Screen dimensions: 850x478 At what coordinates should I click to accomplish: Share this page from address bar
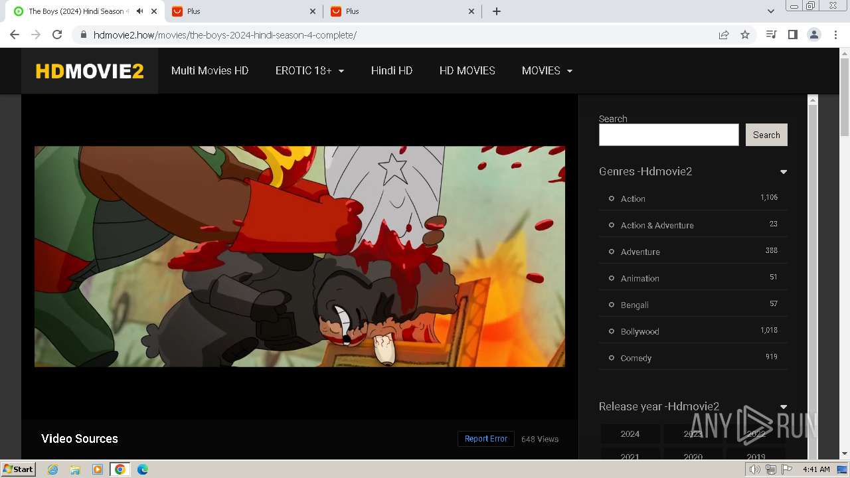[x=724, y=35]
